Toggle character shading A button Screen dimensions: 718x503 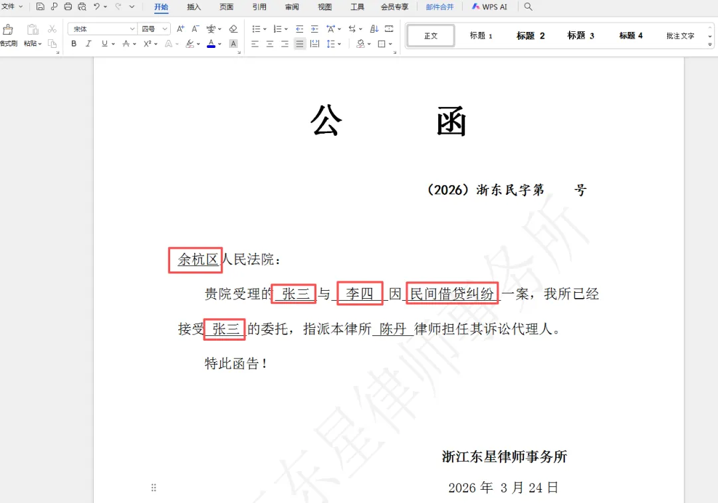[x=233, y=43]
